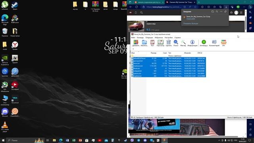Open Bing Copilot sidebar icon
This screenshot has width=254, height=143.
click(250, 7)
